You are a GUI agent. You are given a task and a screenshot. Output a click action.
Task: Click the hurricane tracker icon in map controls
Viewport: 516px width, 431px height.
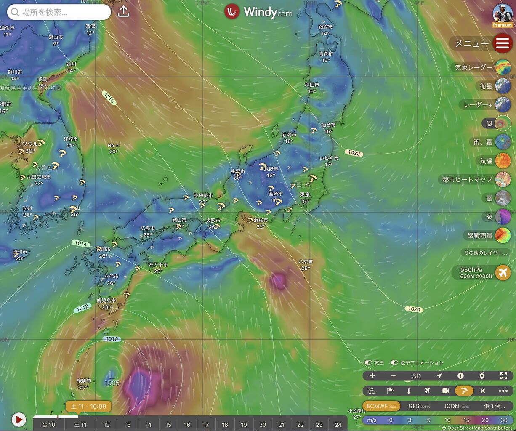coord(483,376)
